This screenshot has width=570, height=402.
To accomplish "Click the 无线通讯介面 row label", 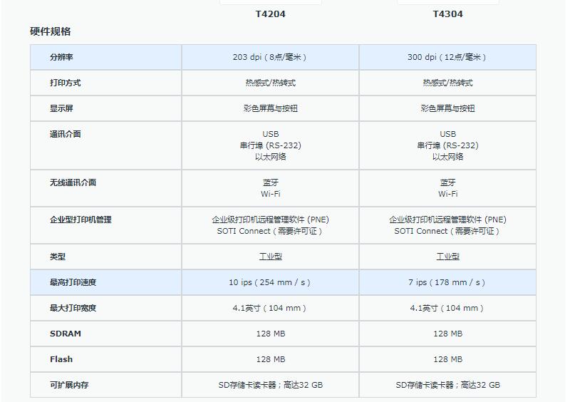I will pyautogui.click(x=73, y=182).
